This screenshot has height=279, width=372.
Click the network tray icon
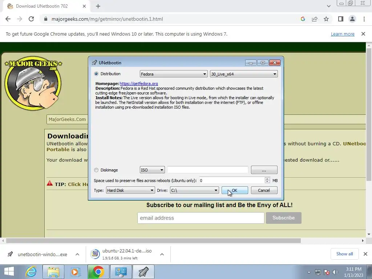coord(318,272)
